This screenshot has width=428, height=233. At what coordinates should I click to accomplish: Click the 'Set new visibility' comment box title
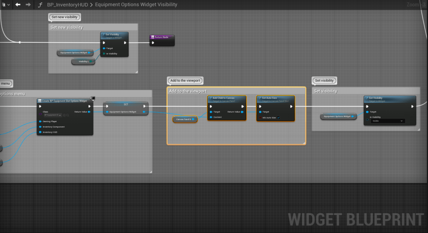point(67,27)
